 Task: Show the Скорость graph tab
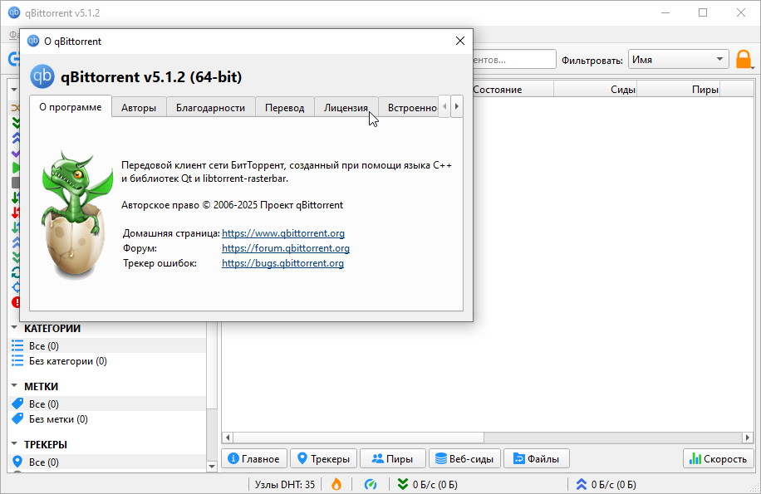719,458
